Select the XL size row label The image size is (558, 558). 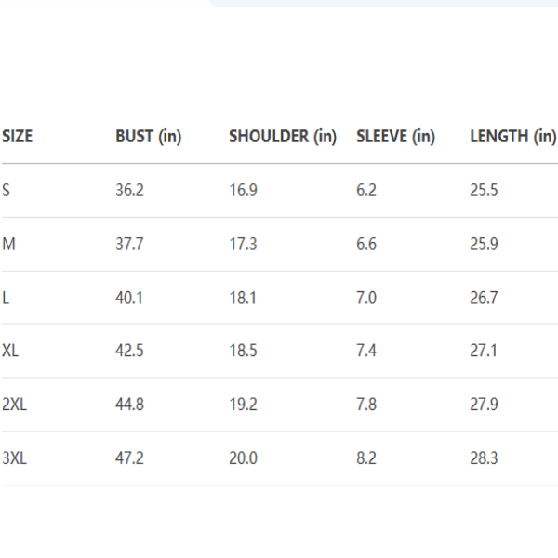(11, 352)
